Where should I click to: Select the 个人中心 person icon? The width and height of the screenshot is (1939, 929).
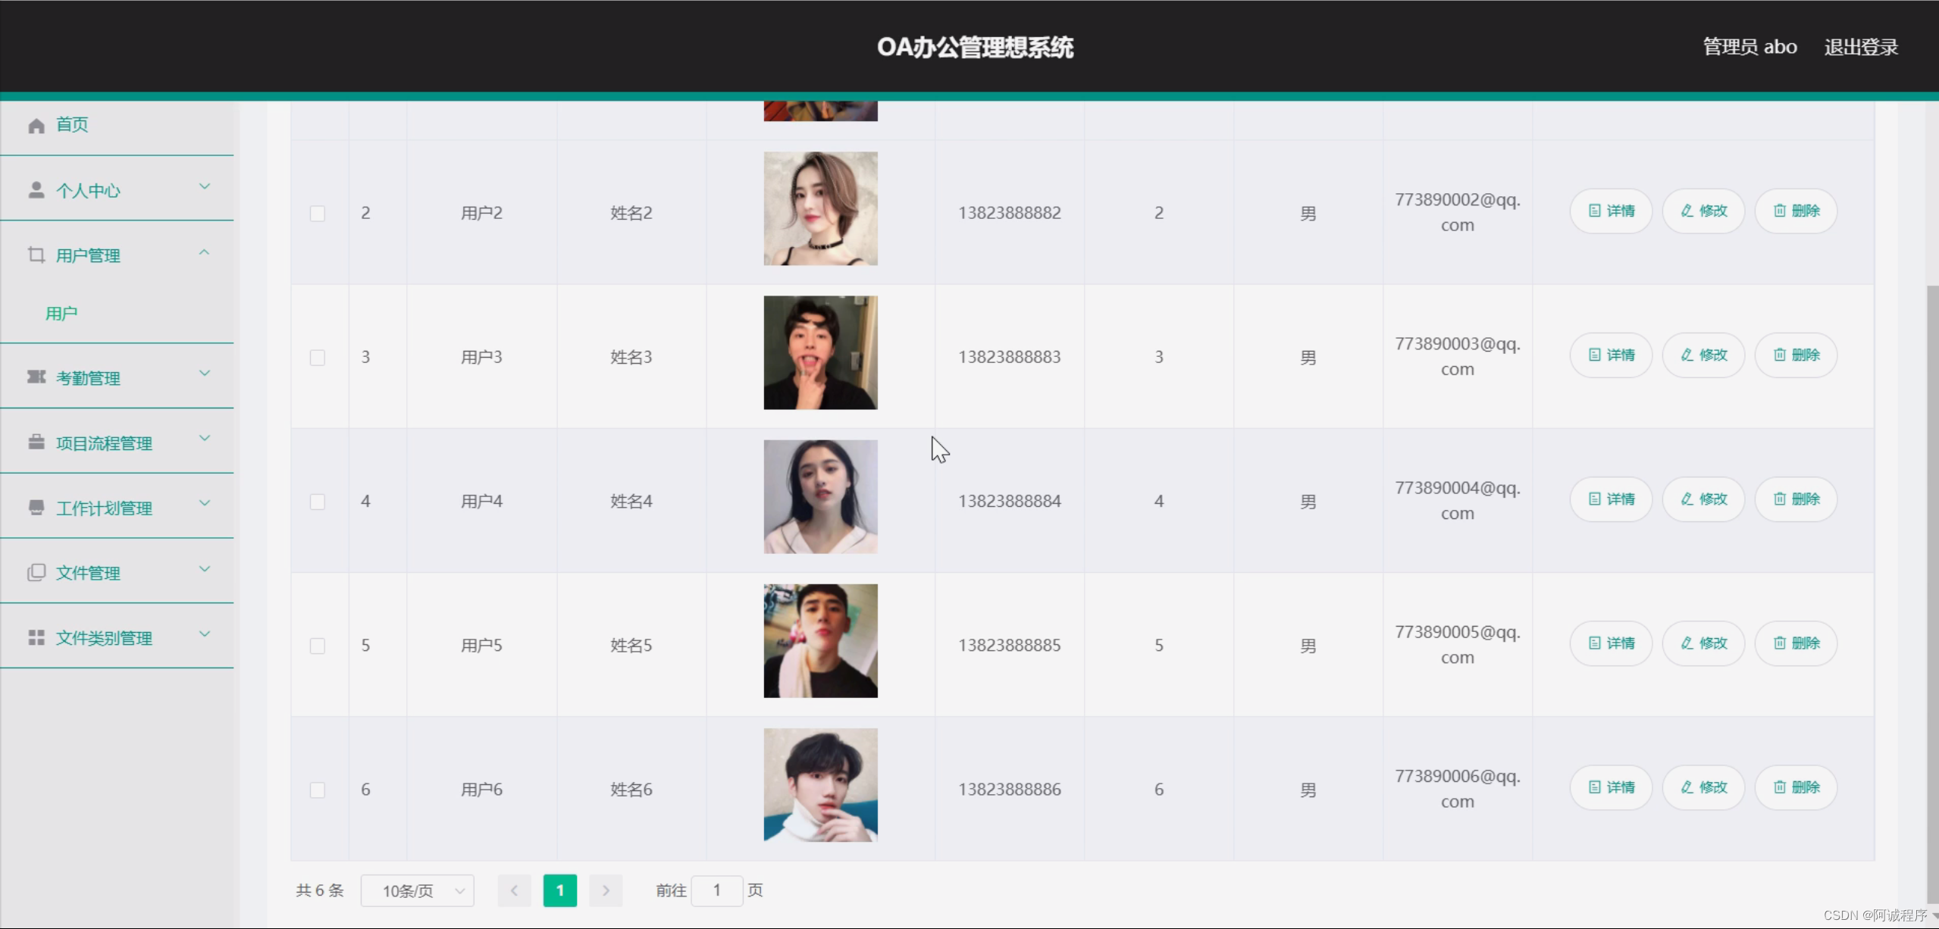(36, 190)
